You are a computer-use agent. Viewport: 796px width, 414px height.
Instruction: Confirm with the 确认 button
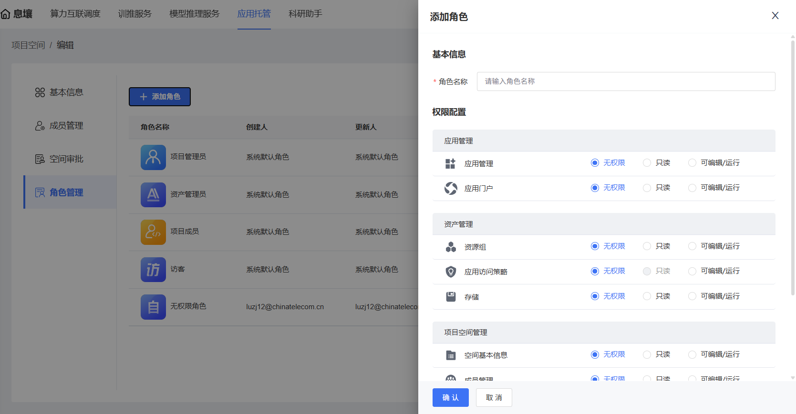450,397
